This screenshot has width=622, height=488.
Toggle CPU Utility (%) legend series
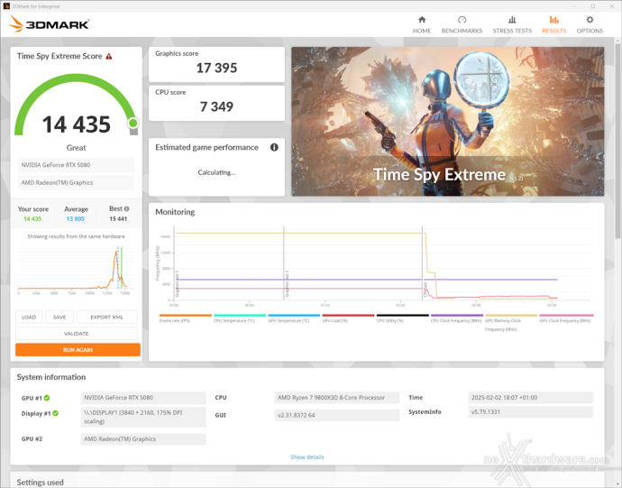click(x=403, y=318)
